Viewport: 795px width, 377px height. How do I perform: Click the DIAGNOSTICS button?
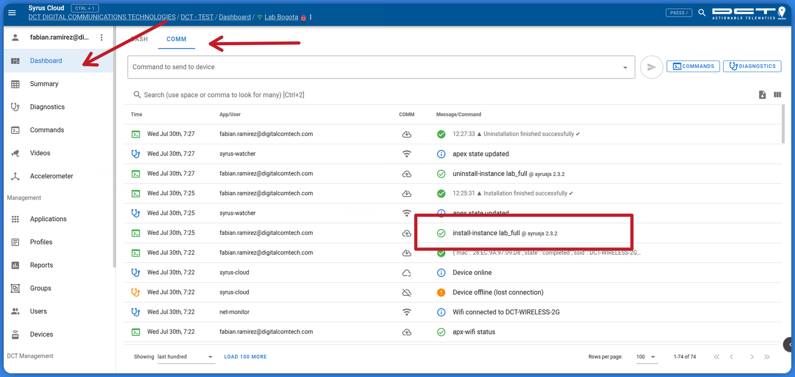(752, 66)
